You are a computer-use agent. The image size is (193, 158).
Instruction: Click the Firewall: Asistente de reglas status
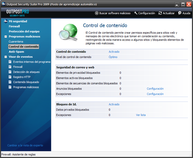[x=18, y=154]
